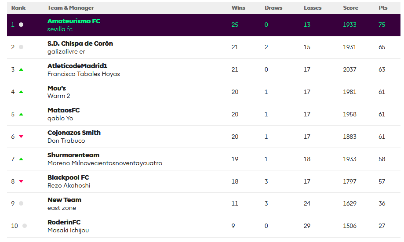Click grey dot next to RoderinFC rank
The height and width of the screenshot is (242, 404).
click(x=25, y=226)
